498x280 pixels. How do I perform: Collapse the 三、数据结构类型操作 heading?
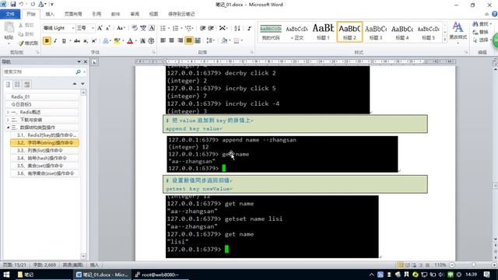[8, 128]
